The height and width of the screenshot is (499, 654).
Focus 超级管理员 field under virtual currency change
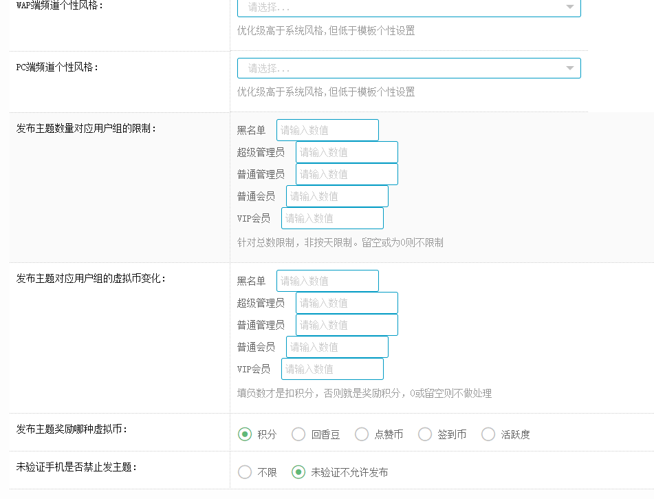(347, 303)
